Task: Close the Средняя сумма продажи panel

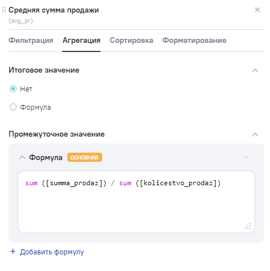Action: 257,10
